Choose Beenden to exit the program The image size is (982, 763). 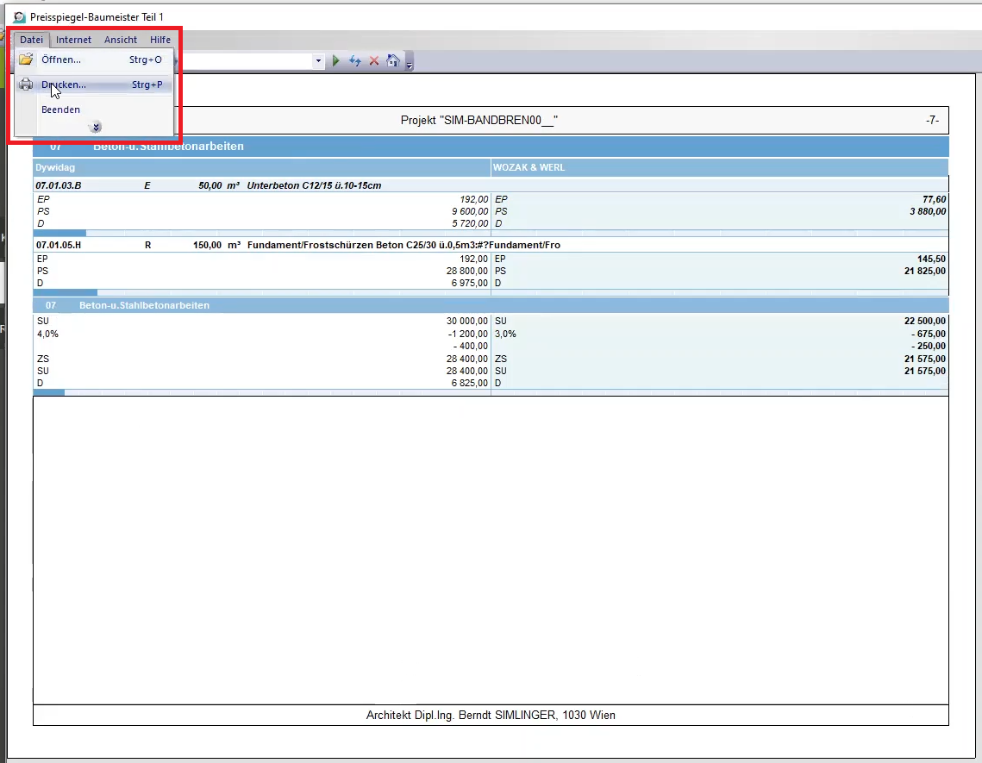[60, 109]
